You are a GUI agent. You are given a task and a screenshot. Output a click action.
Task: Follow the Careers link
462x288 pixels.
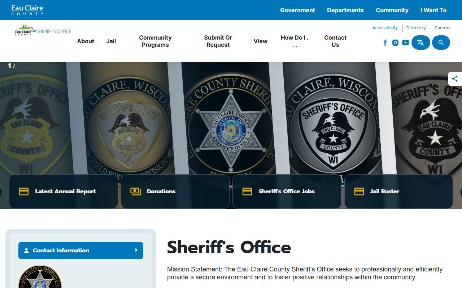pos(442,28)
